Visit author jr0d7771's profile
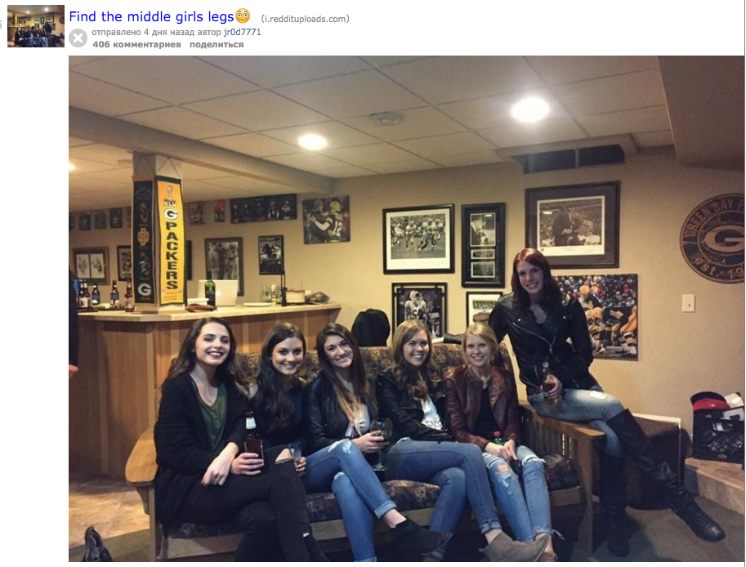The image size is (746, 567). [242, 32]
